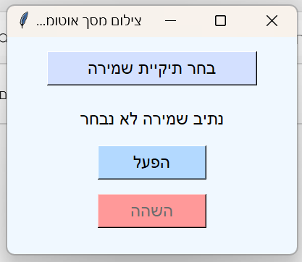
Task: Click the הפעל button
Action: point(152,162)
